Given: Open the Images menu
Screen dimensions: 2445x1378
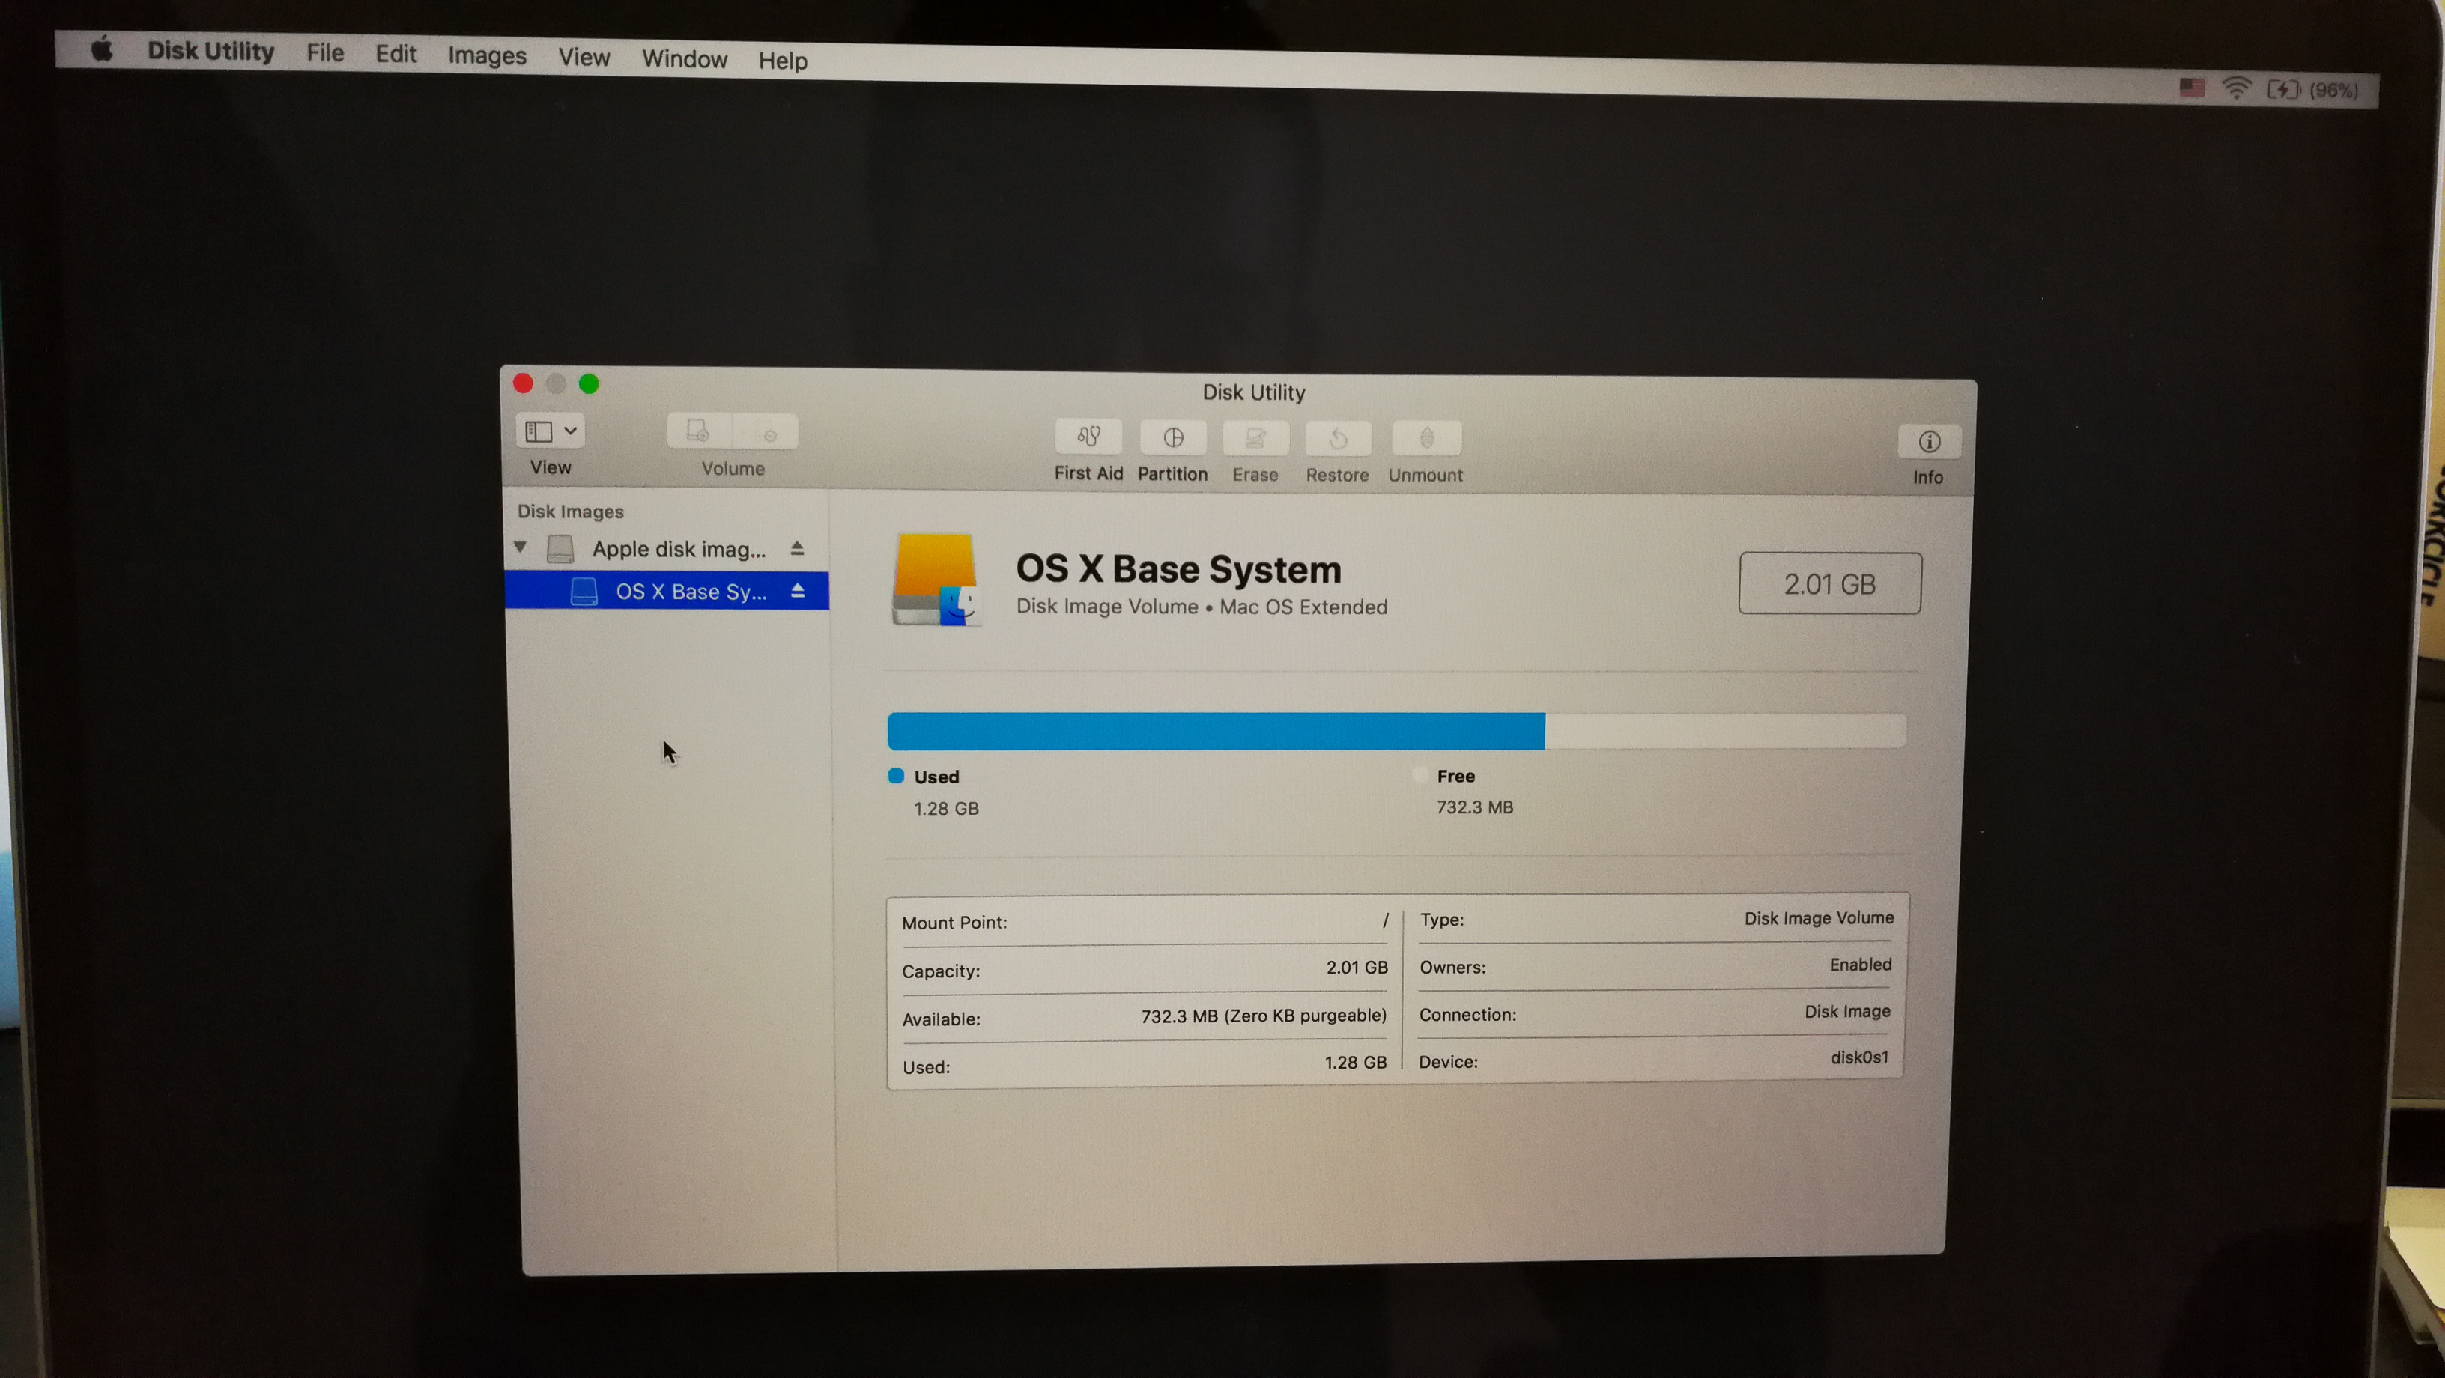Looking at the screenshot, I should 486,56.
